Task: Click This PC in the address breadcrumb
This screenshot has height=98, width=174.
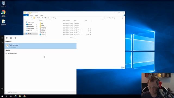Action: (x=38, y=18)
